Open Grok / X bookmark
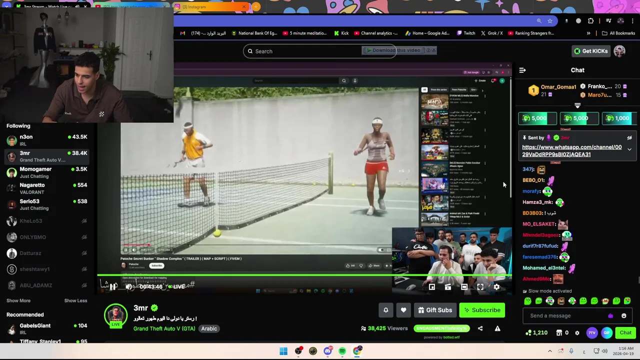Viewport: 640px width, 360px height. (492, 33)
